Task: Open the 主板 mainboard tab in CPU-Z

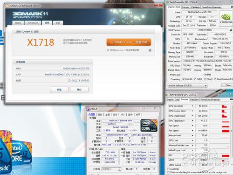Action: click(x=108, y=114)
